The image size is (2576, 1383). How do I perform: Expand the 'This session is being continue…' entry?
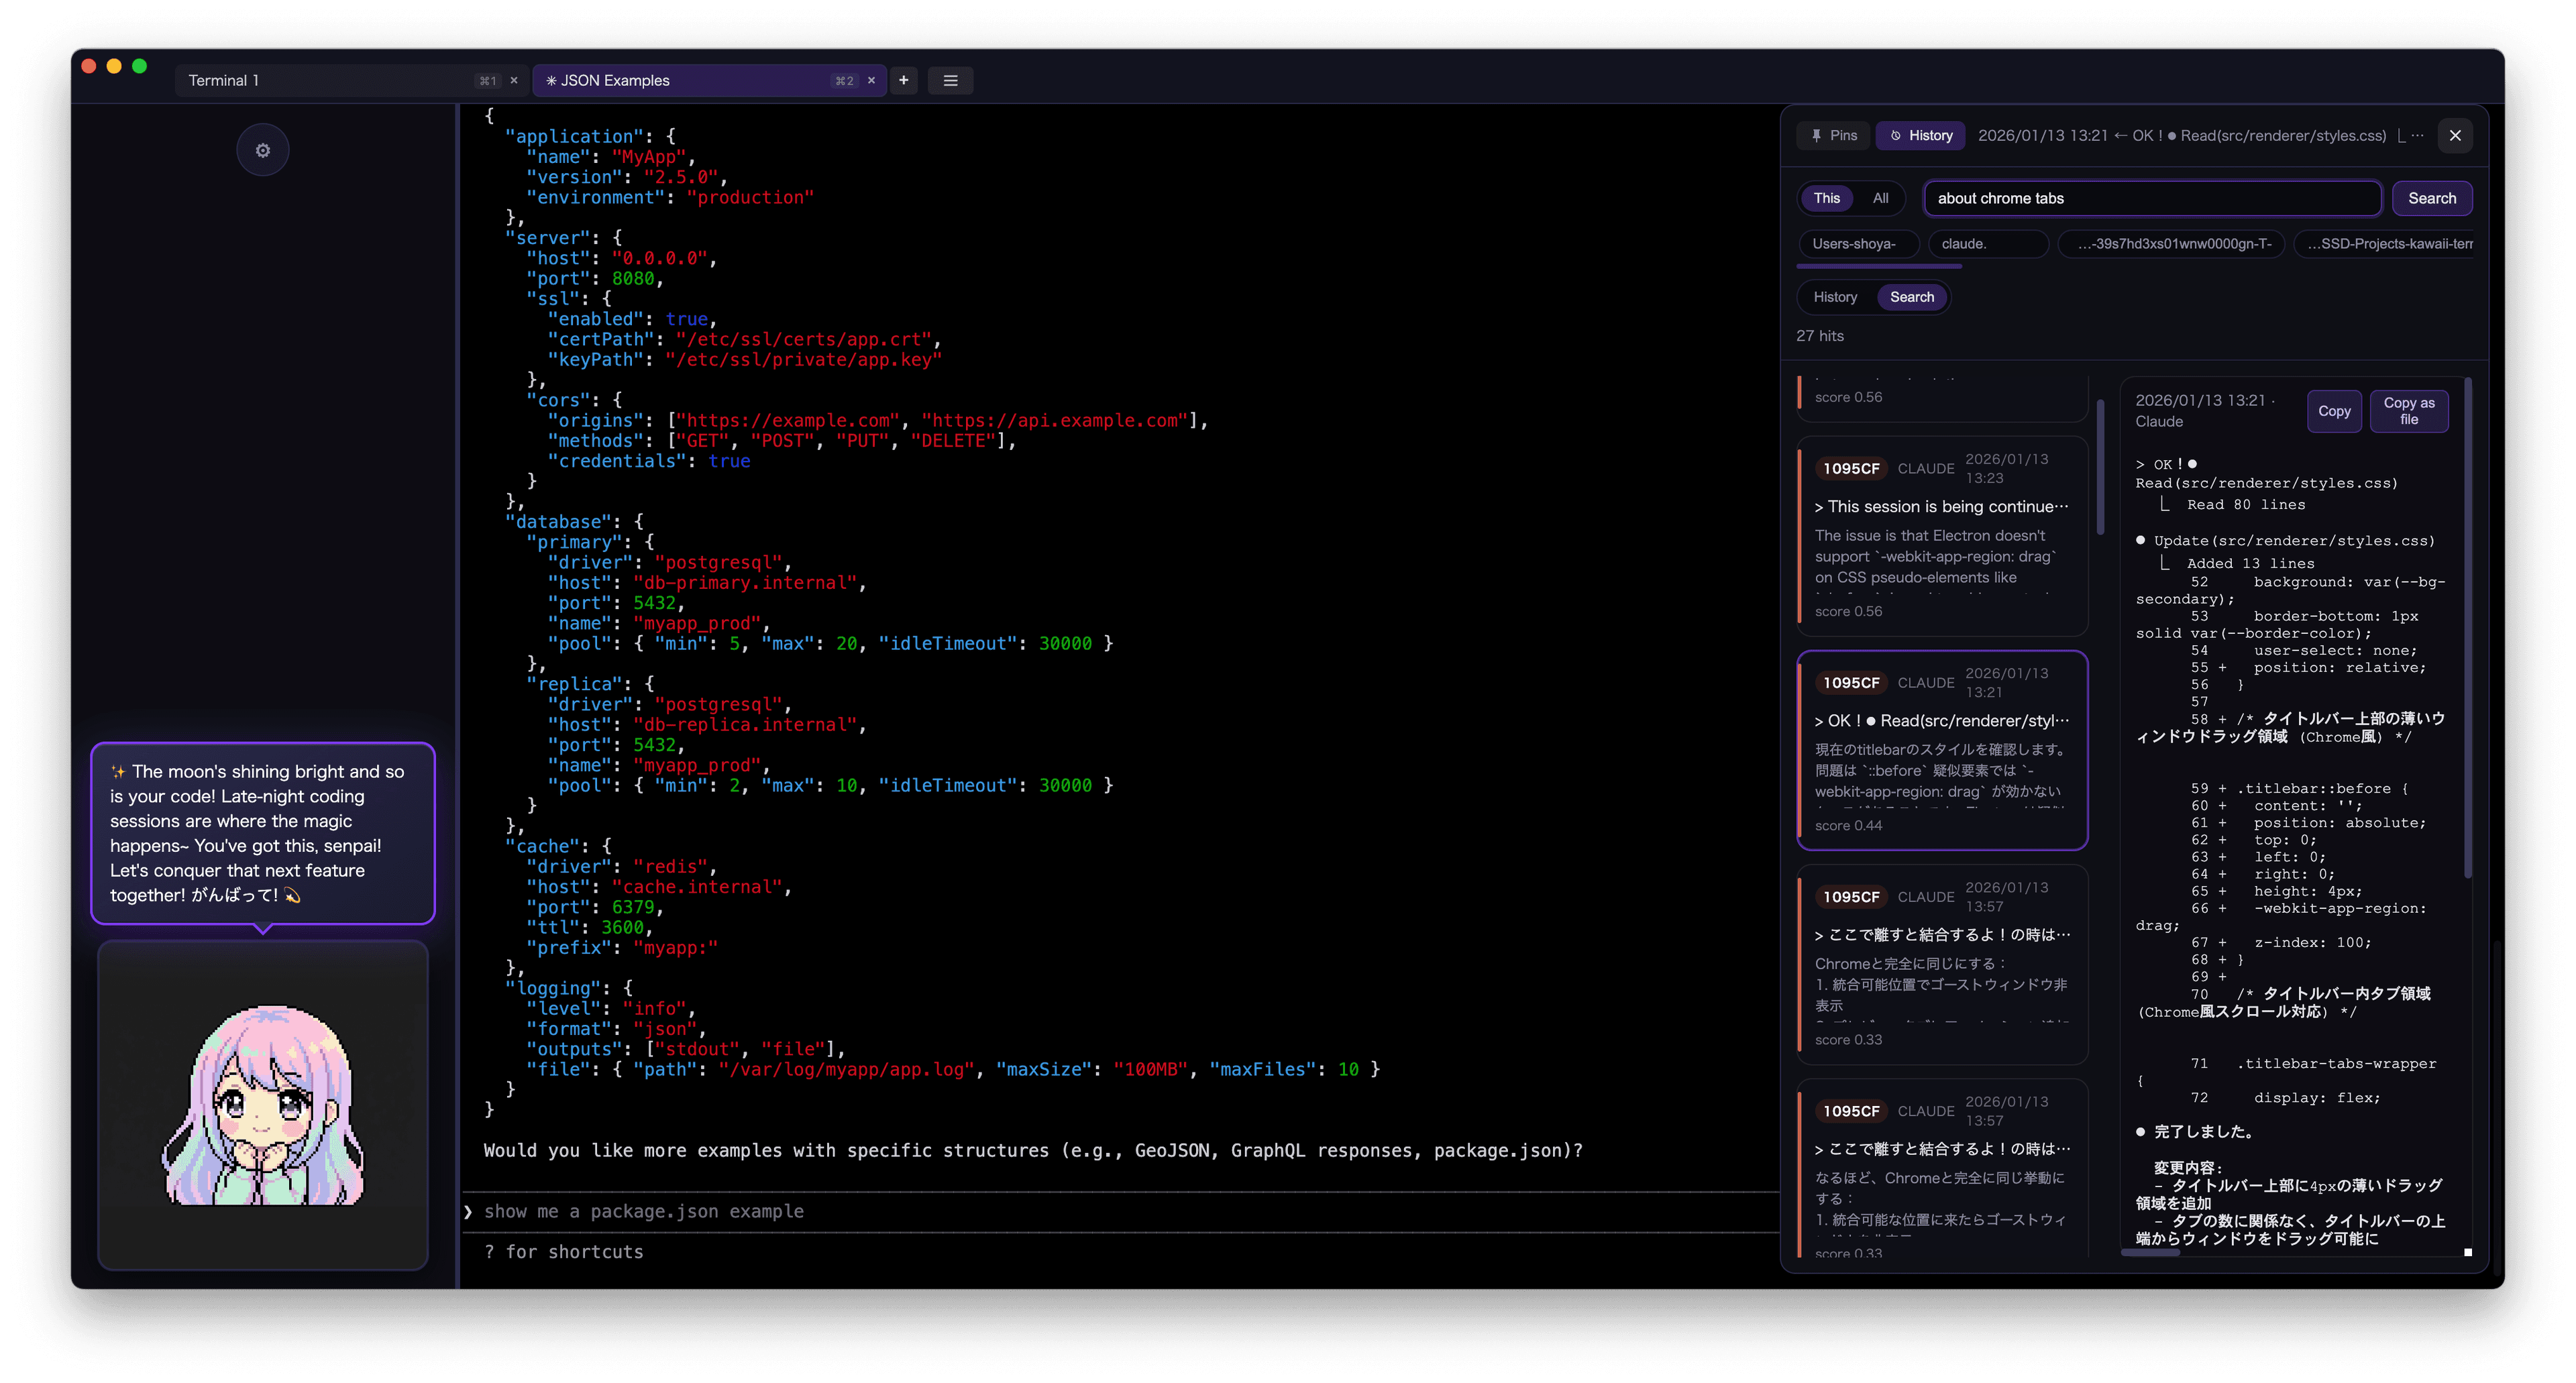1941,507
